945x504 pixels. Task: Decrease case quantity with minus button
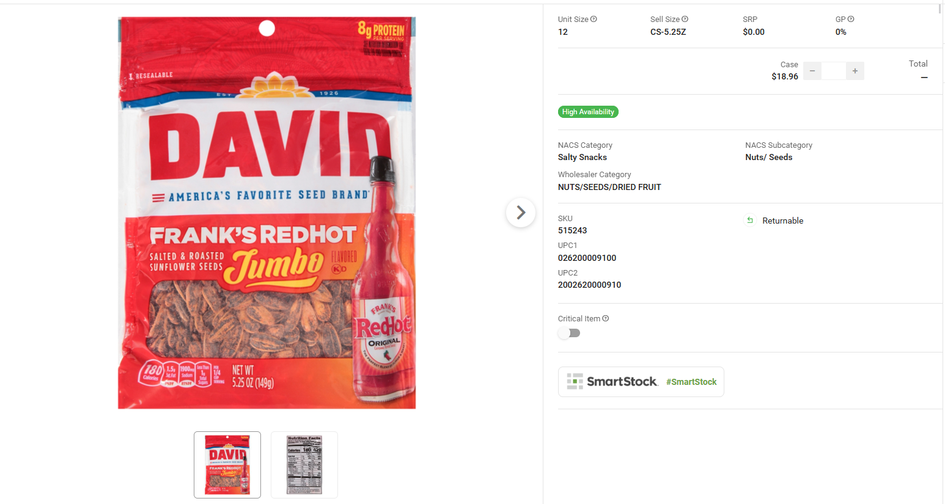(812, 71)
